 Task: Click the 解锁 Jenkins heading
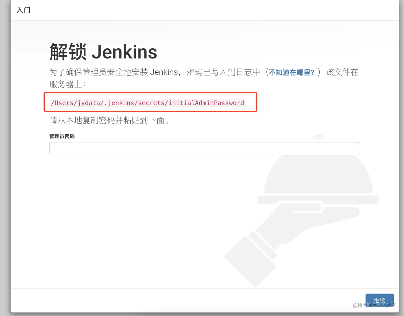tap(103, 52)
